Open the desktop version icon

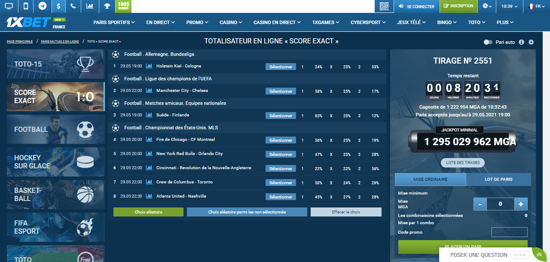[x=9, y=6]
